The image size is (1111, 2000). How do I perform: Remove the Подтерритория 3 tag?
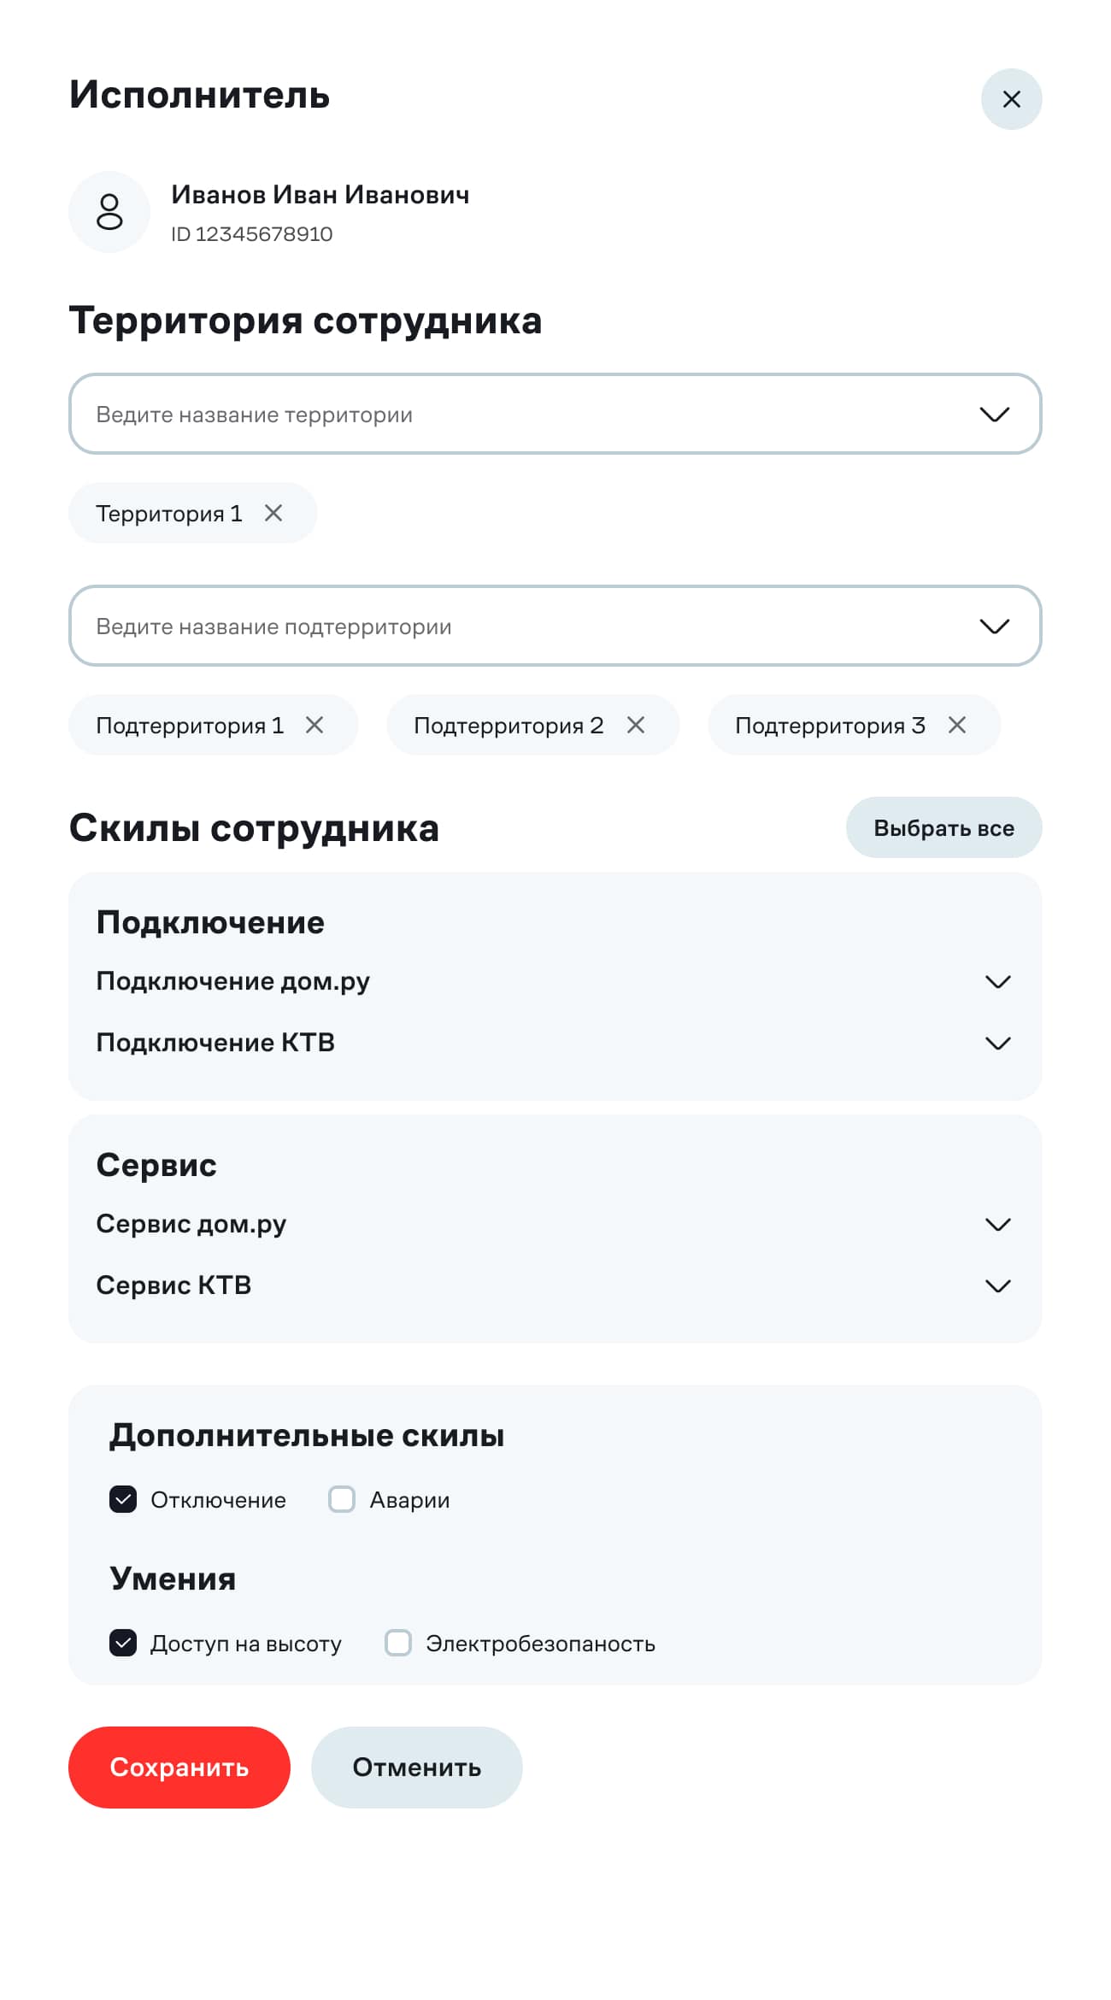(x=957, y=725)
